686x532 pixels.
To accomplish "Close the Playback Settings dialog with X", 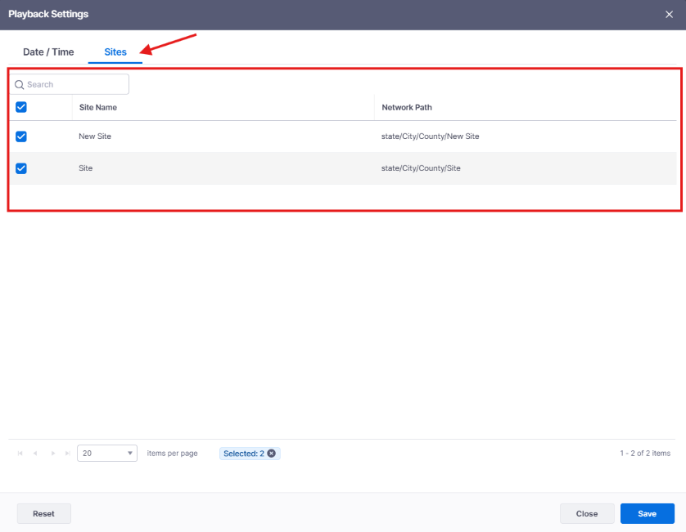I will [669, 15].
